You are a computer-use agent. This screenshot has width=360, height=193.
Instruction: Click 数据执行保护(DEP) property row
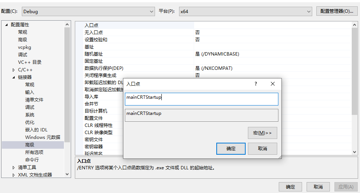click(217, 68)
